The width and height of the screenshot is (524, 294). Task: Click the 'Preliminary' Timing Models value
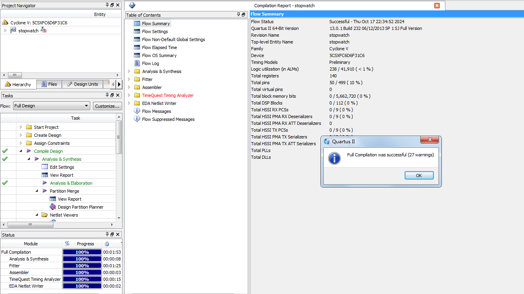pyautogui.click(x=340, y=62)
